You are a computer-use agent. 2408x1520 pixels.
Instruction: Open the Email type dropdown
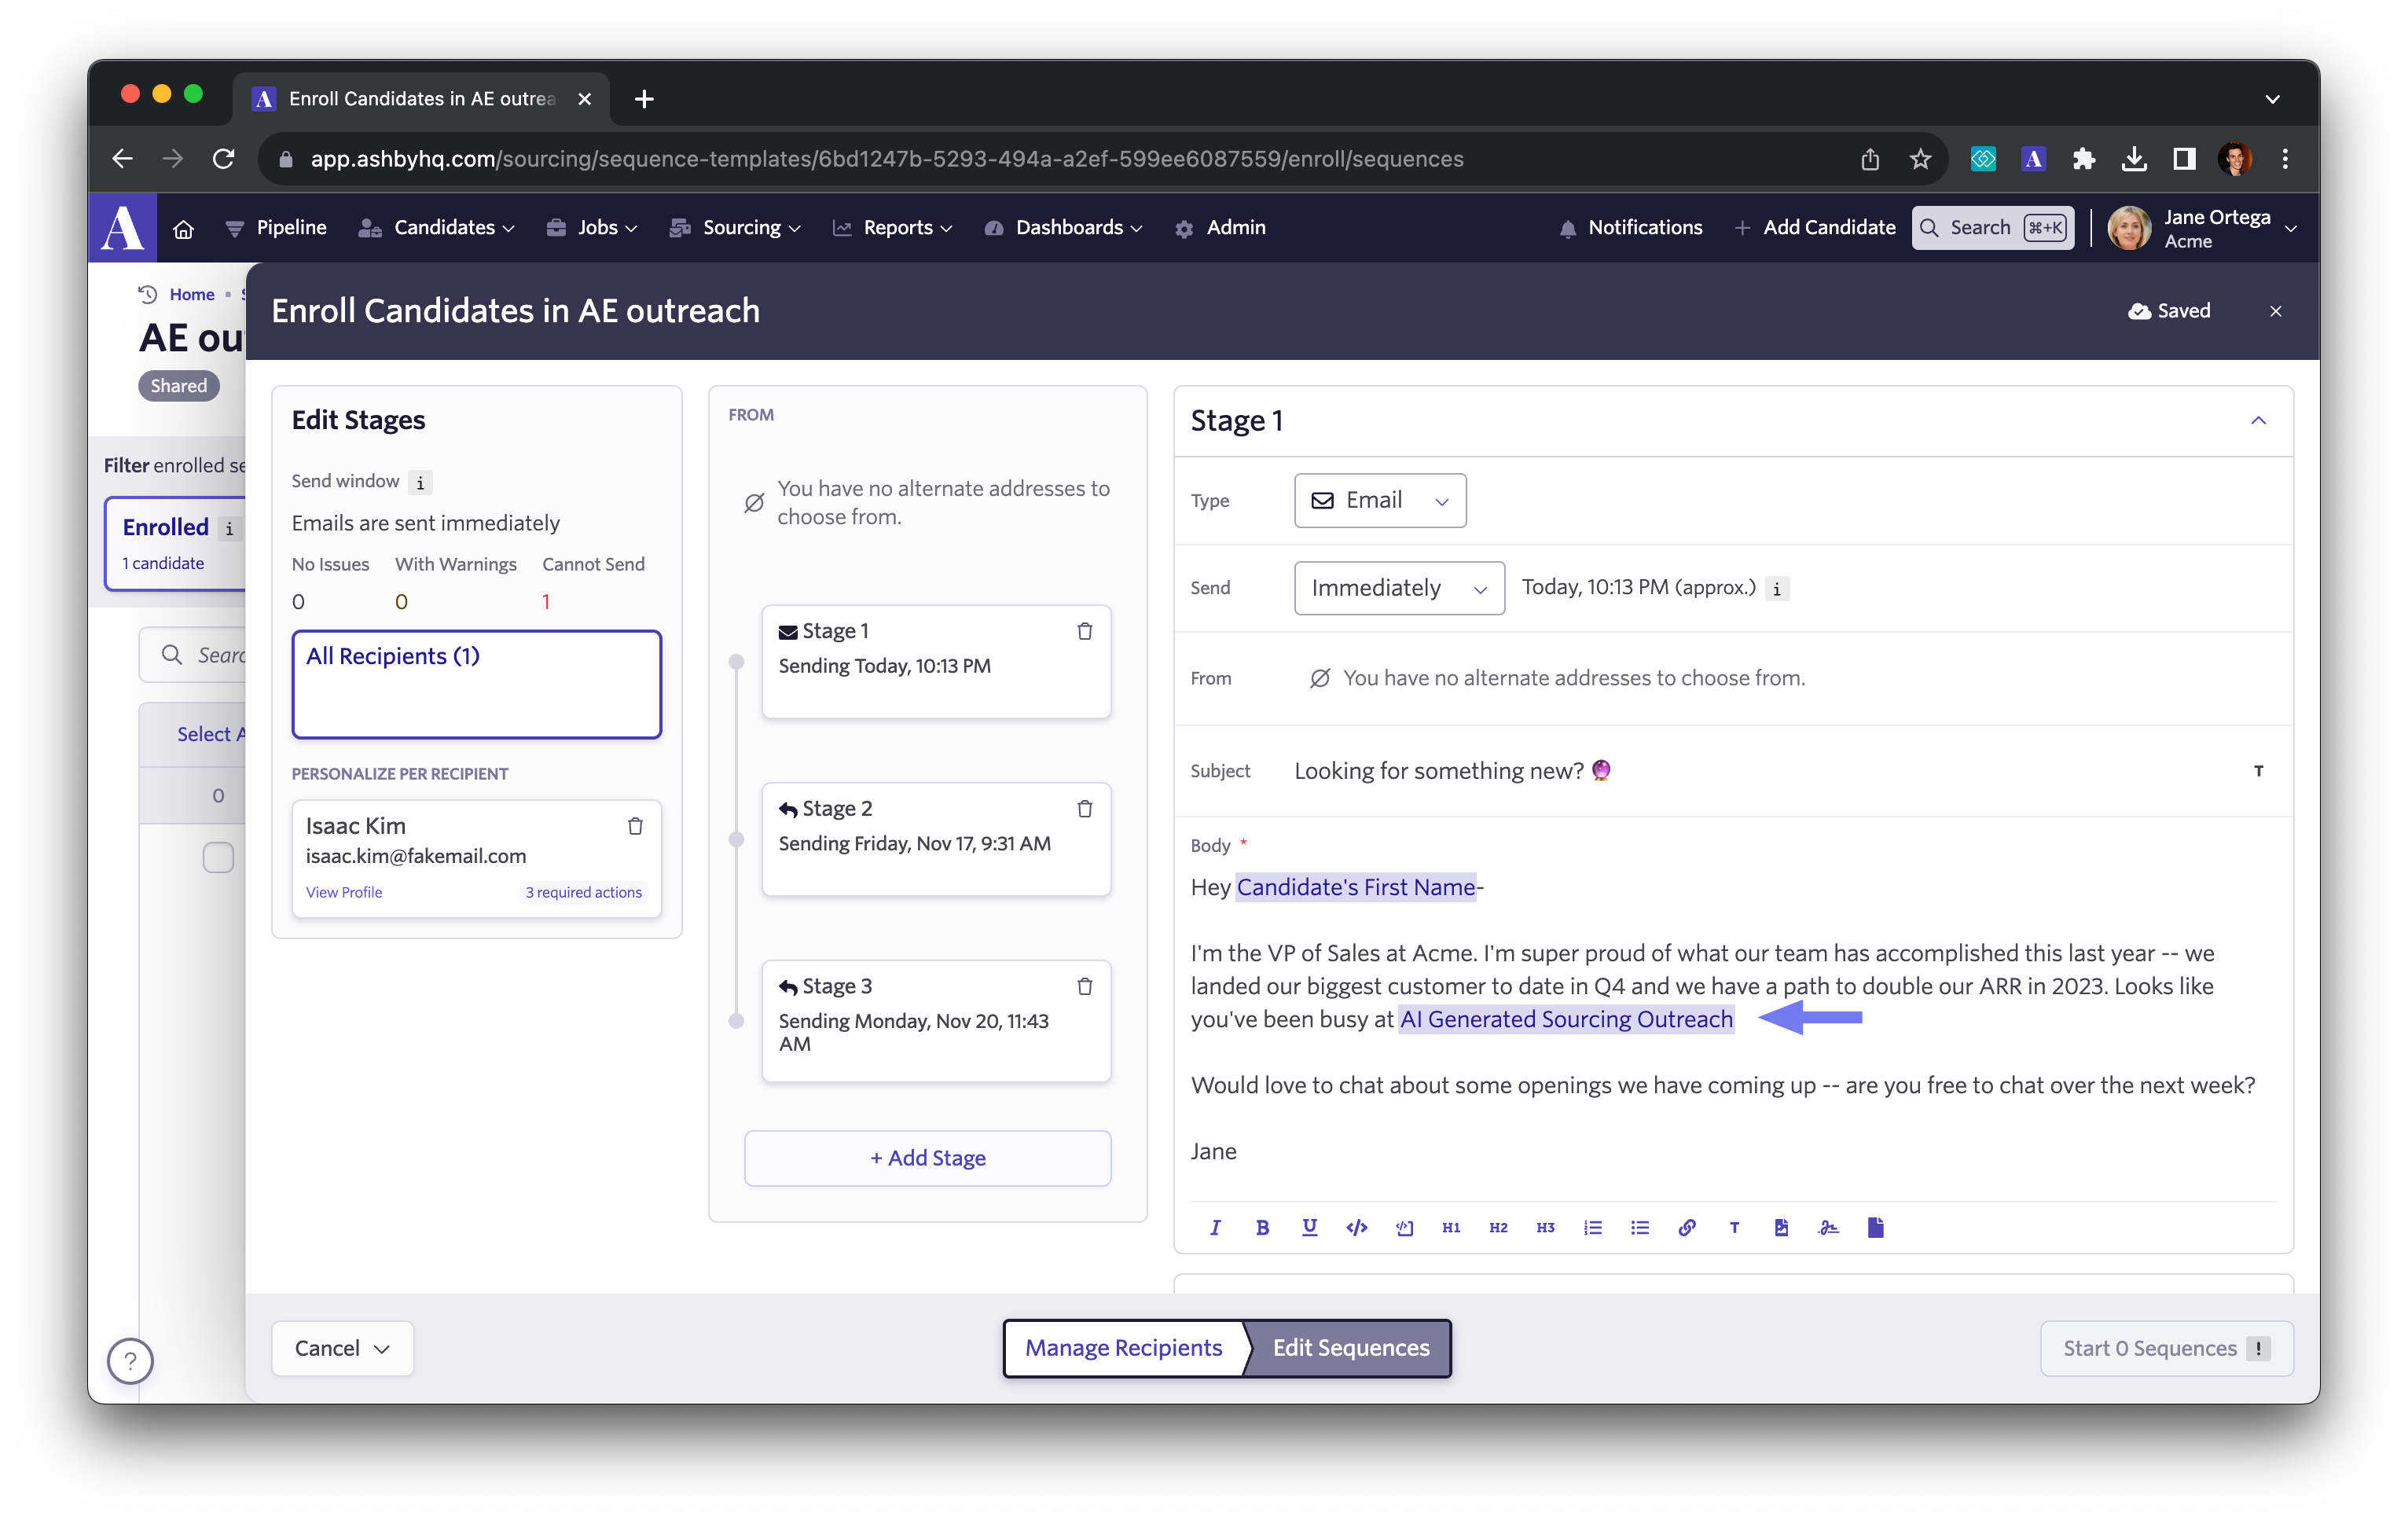click(1379, 500)
